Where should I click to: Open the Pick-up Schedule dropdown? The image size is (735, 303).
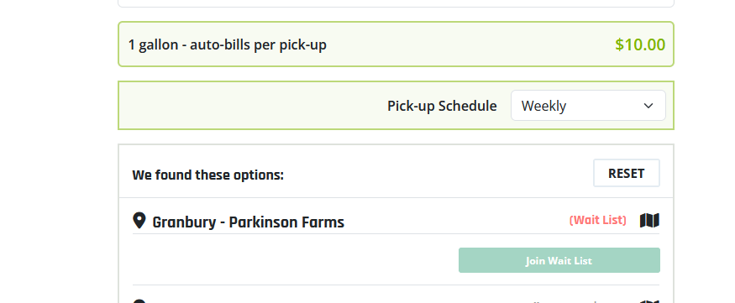tap(588, 106)
